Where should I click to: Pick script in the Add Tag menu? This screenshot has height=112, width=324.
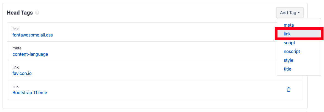coord(289,43)
